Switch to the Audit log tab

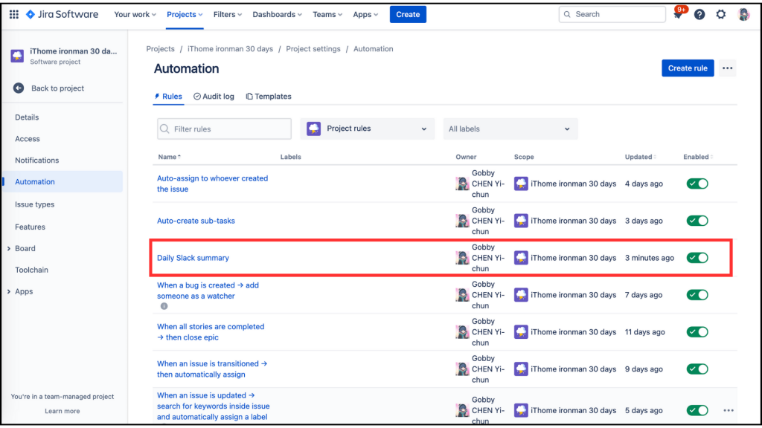tap(214, 97)
